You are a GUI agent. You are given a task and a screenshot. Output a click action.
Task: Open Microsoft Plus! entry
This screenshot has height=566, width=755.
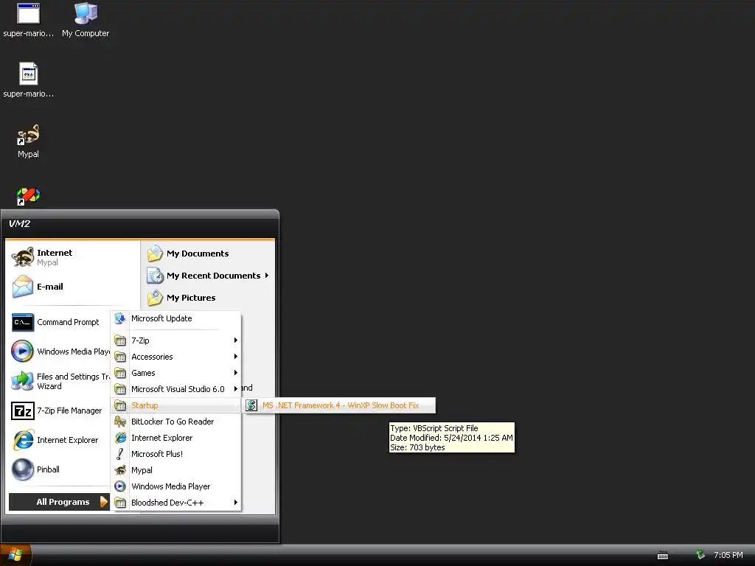[x=175, y=454]
